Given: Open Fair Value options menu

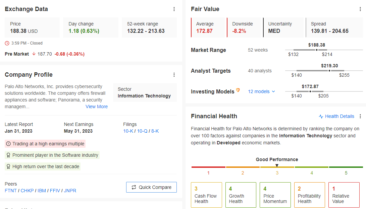Looking at the screenshot, I should (360, 9).
